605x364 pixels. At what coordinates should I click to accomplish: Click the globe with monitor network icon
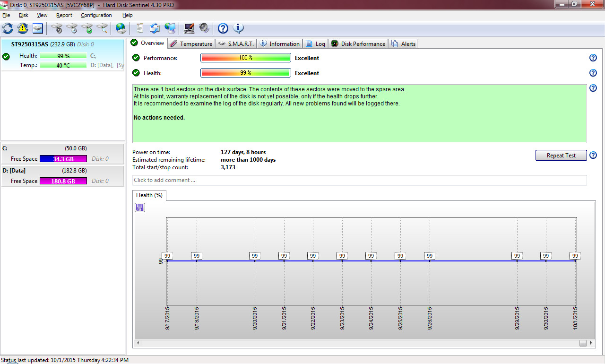170,28
